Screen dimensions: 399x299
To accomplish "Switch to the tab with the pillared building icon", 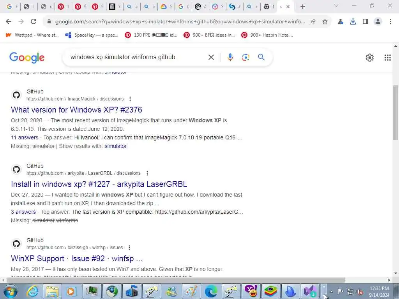I will click(x=112, y=7).
